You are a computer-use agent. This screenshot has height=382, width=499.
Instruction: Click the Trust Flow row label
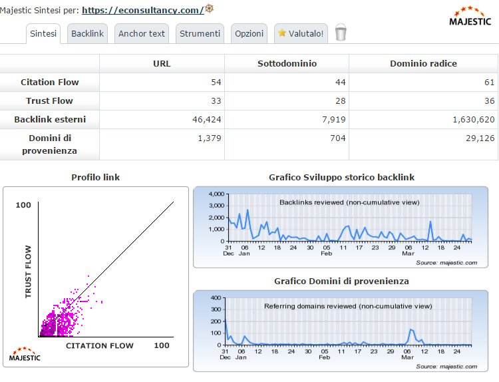50,100
